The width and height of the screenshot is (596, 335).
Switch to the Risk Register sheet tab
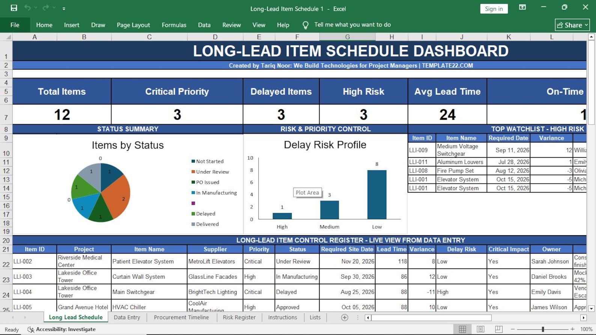(239, 317)
